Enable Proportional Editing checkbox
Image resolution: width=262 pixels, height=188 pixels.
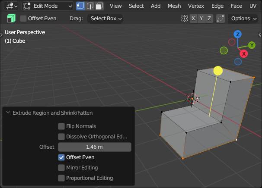tap(61, 178)
